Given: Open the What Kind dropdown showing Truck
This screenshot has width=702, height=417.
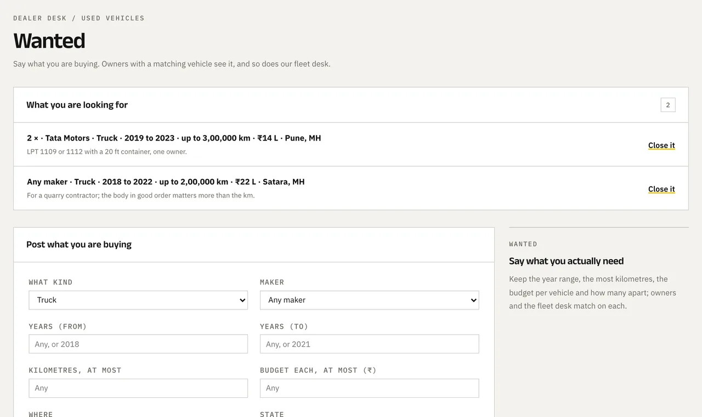Looking at the screenshot, I should [138, 300].
